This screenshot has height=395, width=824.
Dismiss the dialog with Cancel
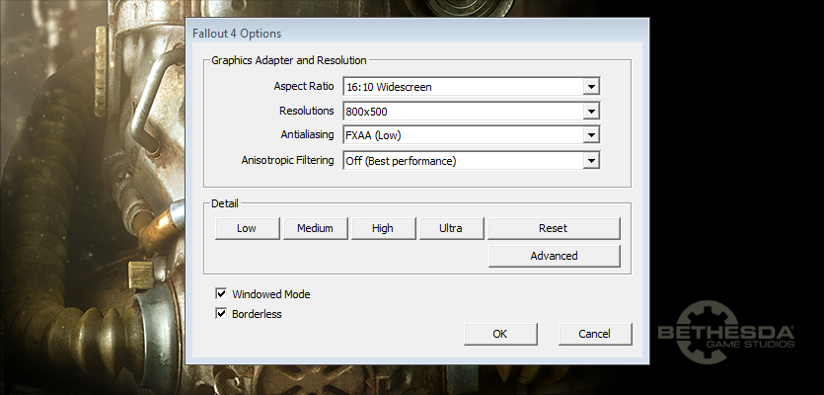tap(595, 334)
